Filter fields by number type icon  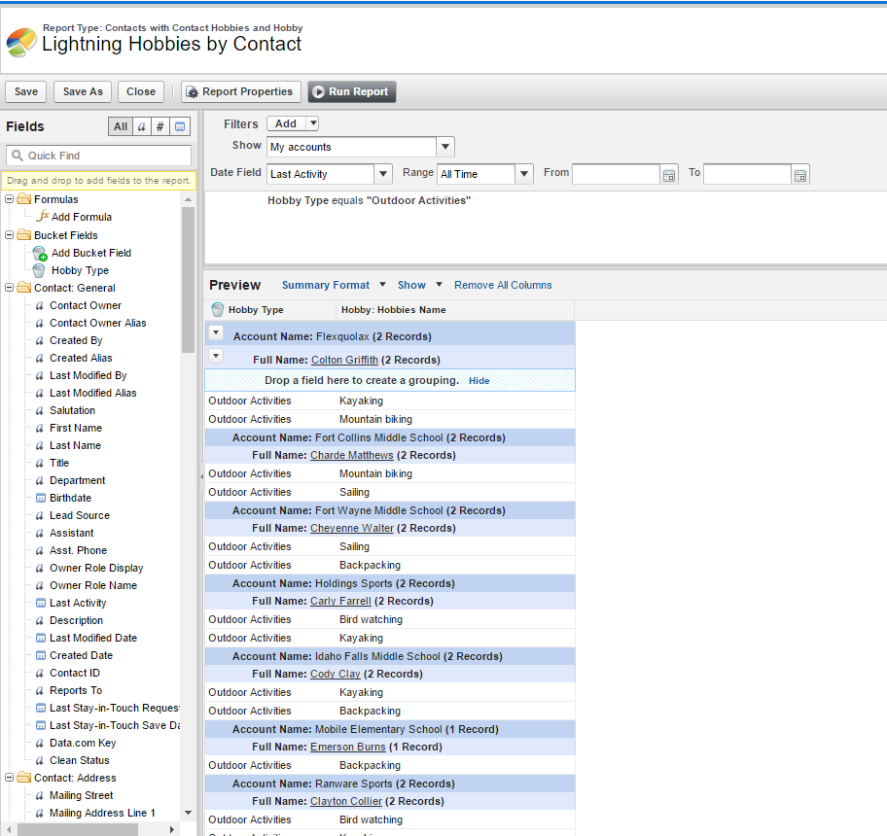(160, 126)
